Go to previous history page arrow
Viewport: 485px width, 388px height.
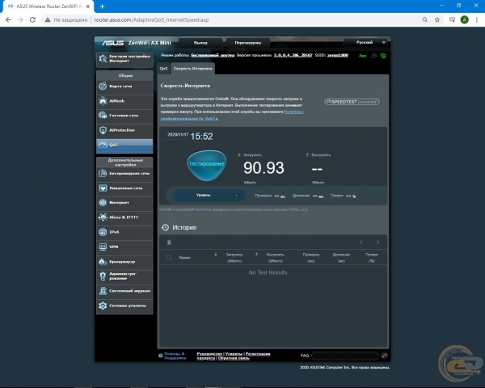click(x=361, y=242)
